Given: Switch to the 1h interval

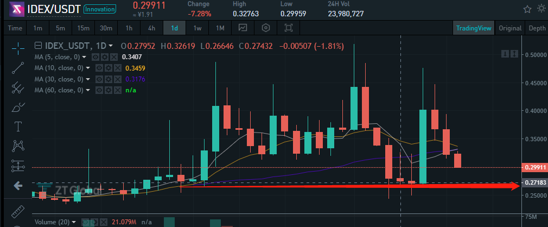Looking at the screenshot, I should (129, 28).
